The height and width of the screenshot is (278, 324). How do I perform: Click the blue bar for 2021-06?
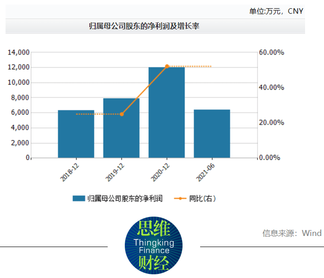[x=212, y=133]
